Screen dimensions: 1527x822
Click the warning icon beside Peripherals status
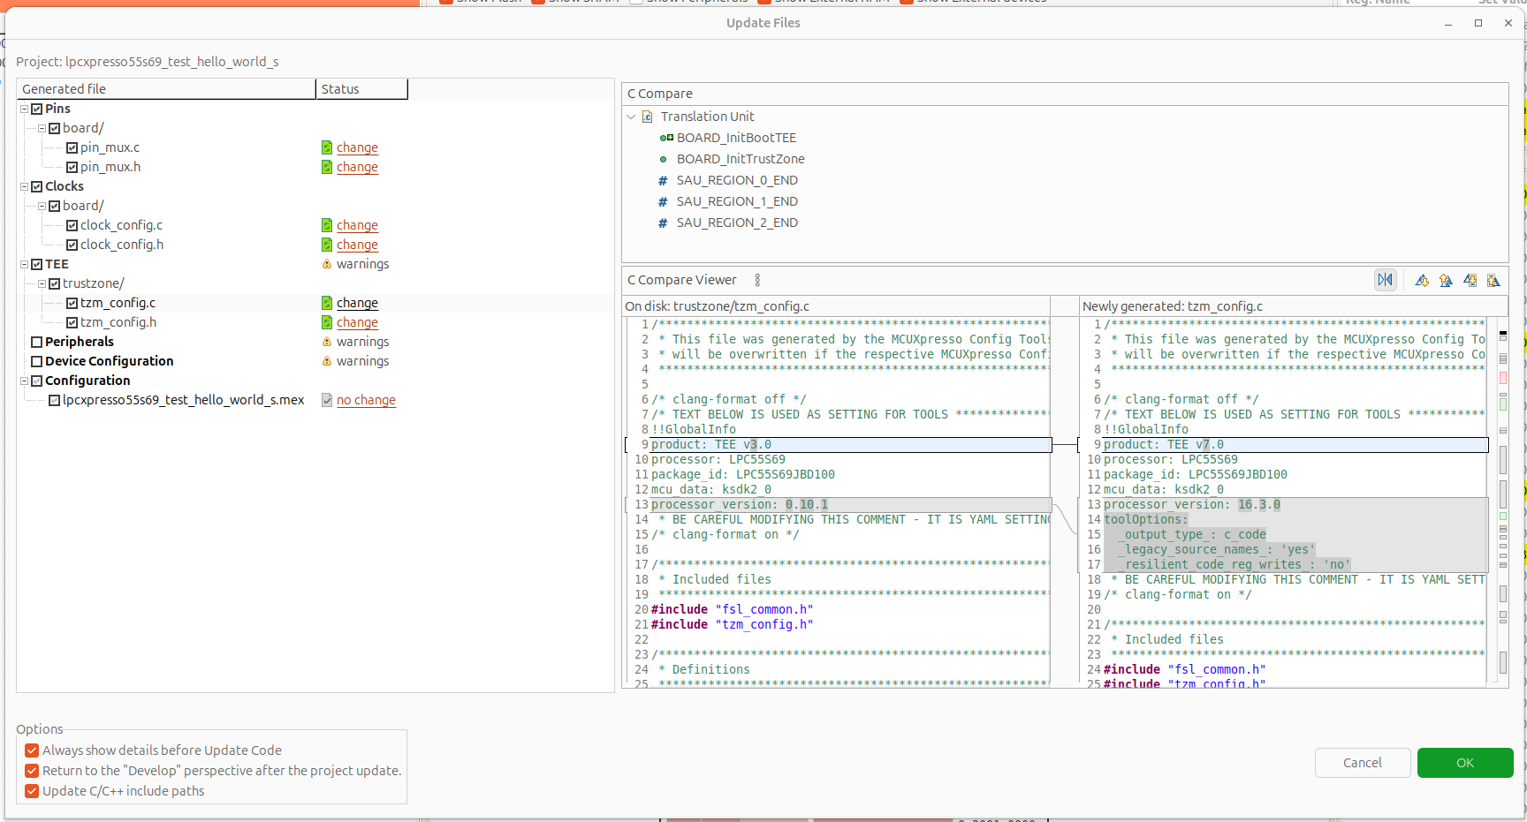point(327,342)
